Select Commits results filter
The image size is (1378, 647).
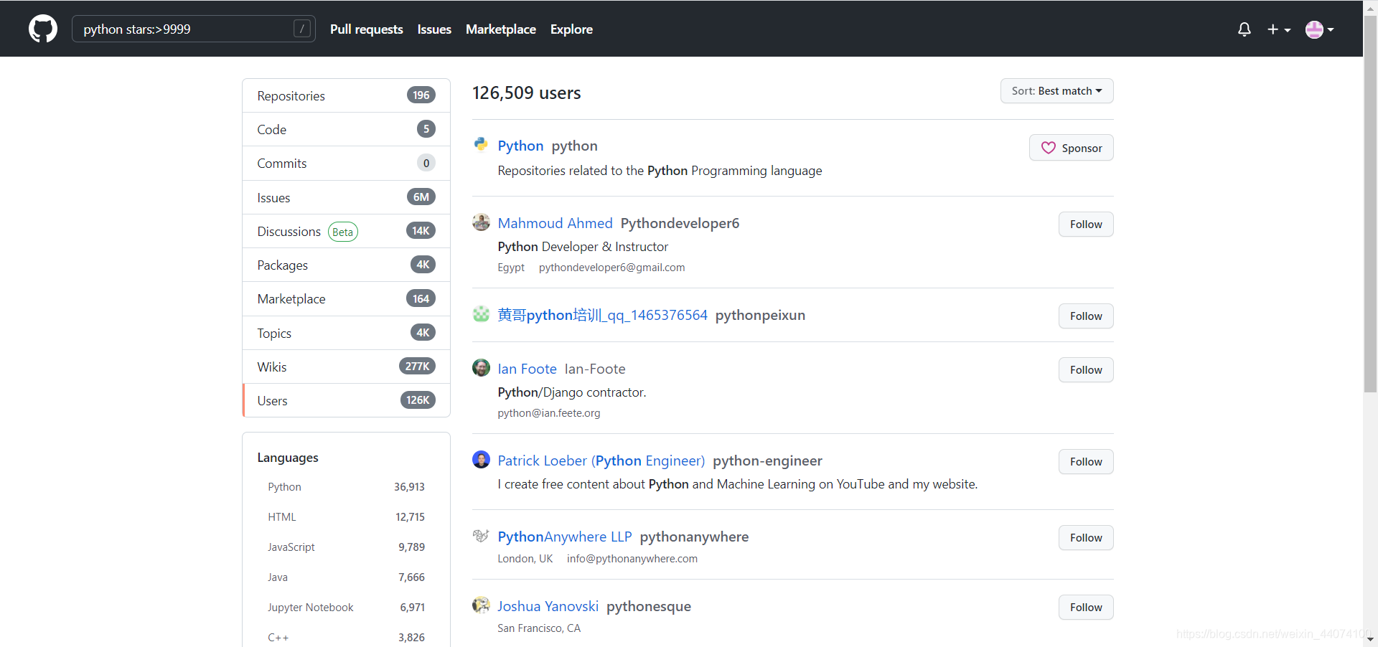[x=346, y=163]
